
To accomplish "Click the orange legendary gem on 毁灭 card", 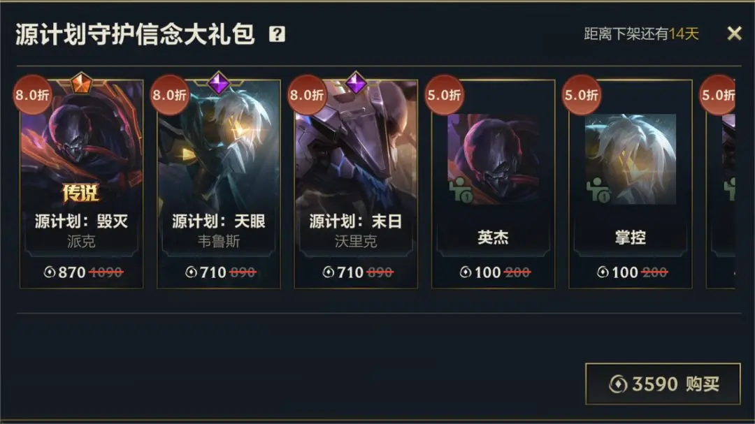I will [x=81, y=84].
